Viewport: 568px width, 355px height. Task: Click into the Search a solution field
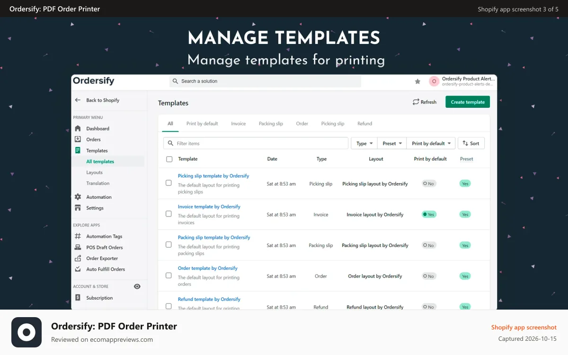click(265, 81)
